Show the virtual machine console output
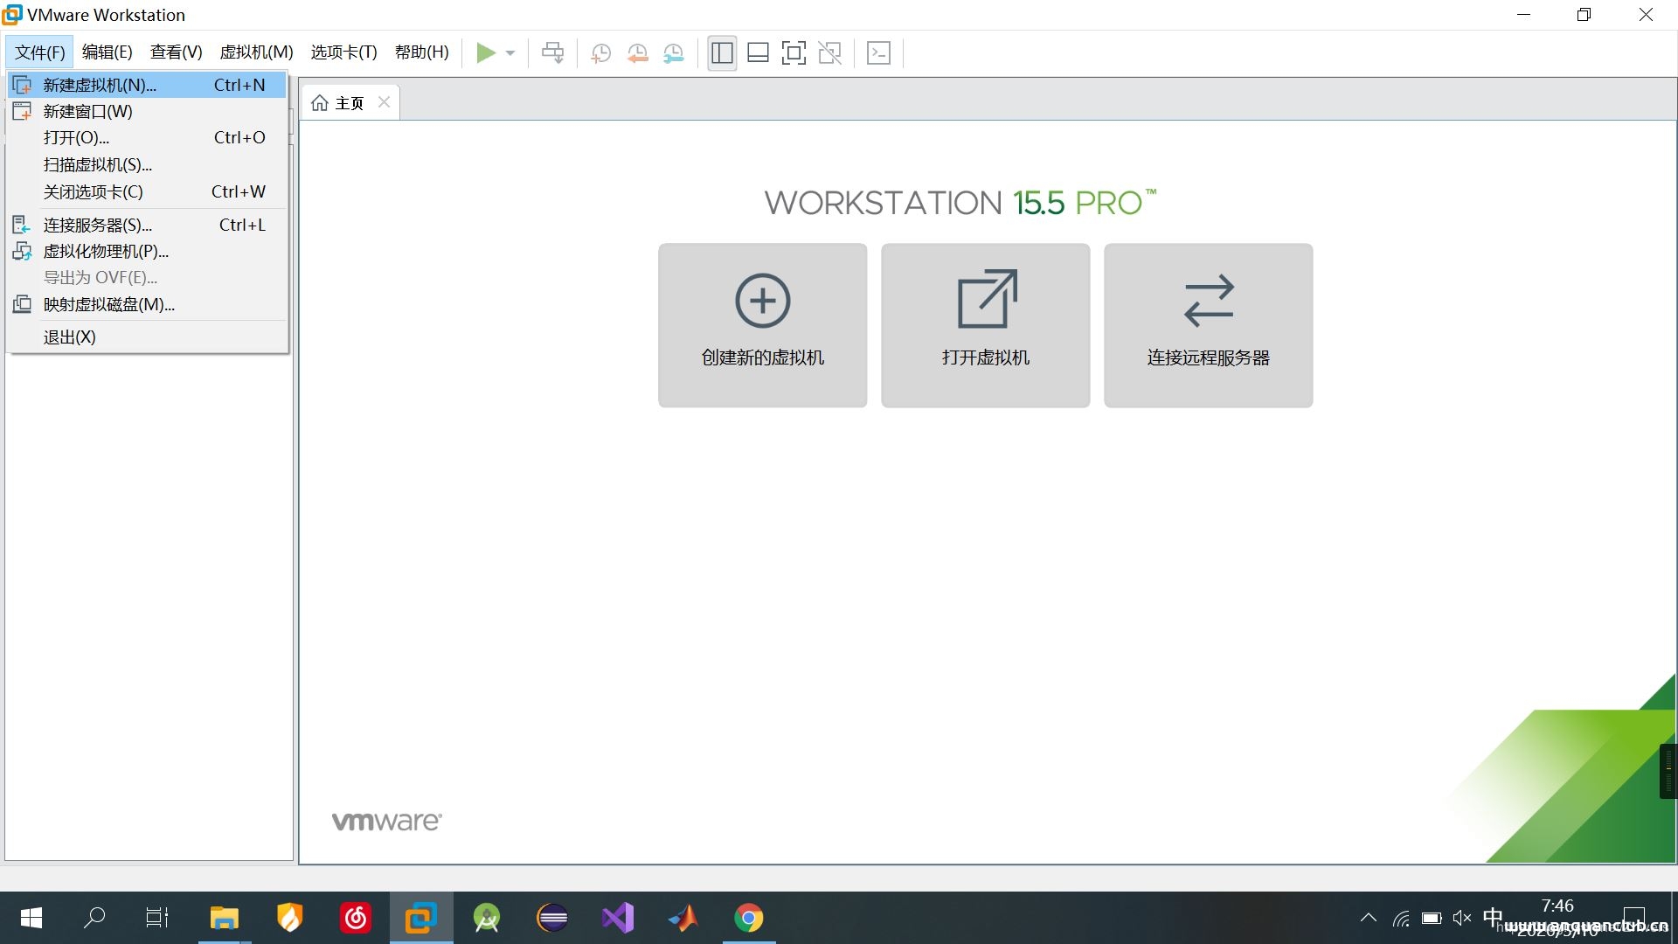The width and height of the screenshot is (1678, 944). click(879, 52)
